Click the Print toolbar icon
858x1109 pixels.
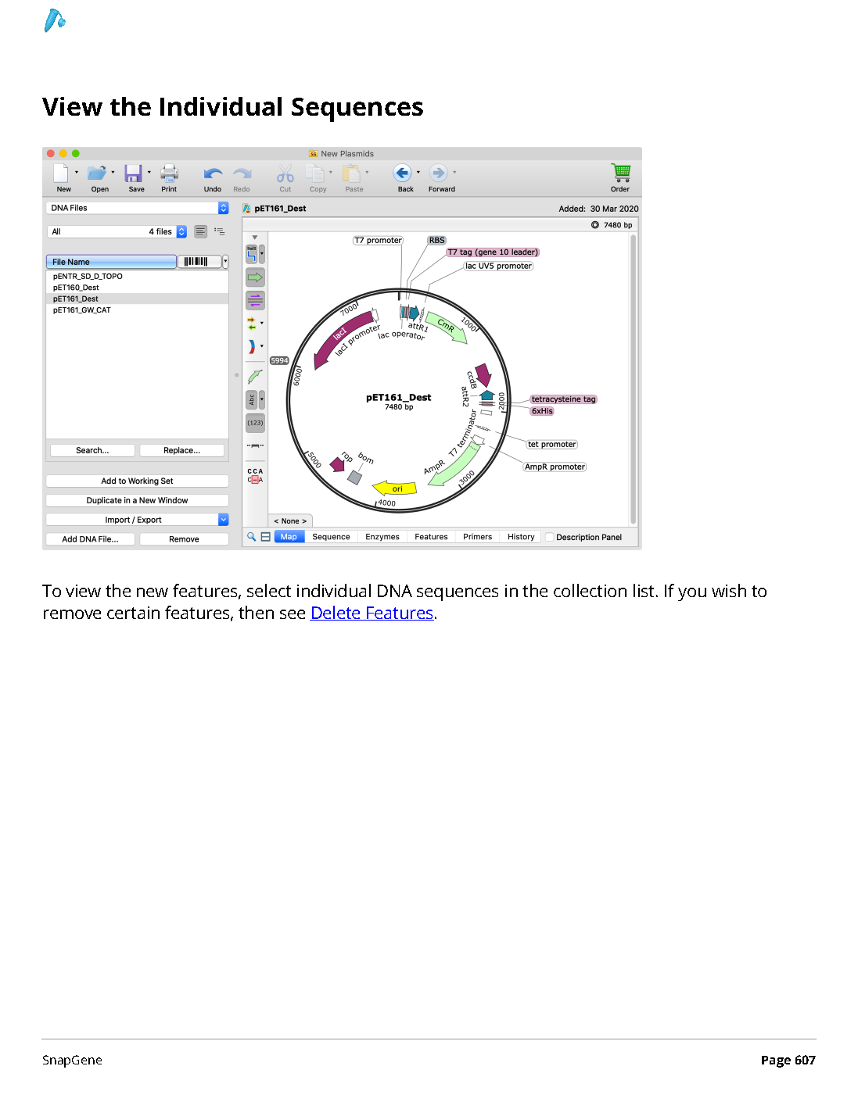(169, 173)
